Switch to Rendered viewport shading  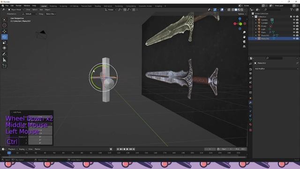(x=242, y=9)
